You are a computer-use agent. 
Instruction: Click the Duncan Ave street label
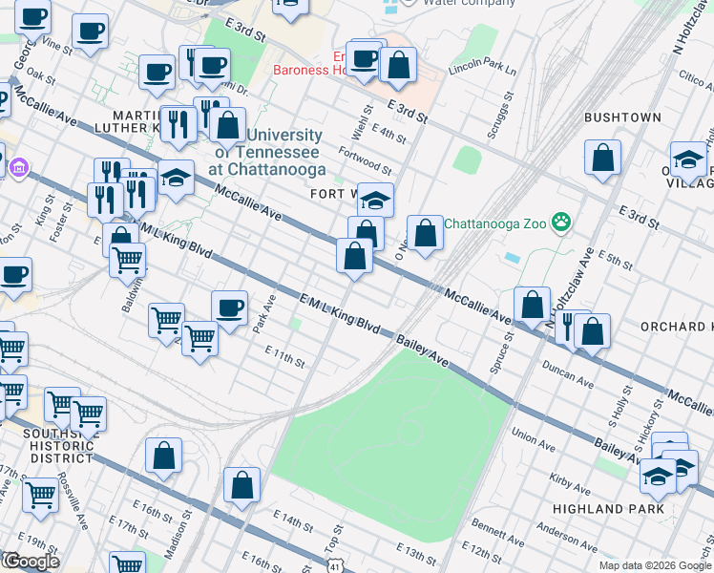568,375
